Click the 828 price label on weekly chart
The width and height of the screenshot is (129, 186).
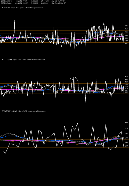pos(126,80)
